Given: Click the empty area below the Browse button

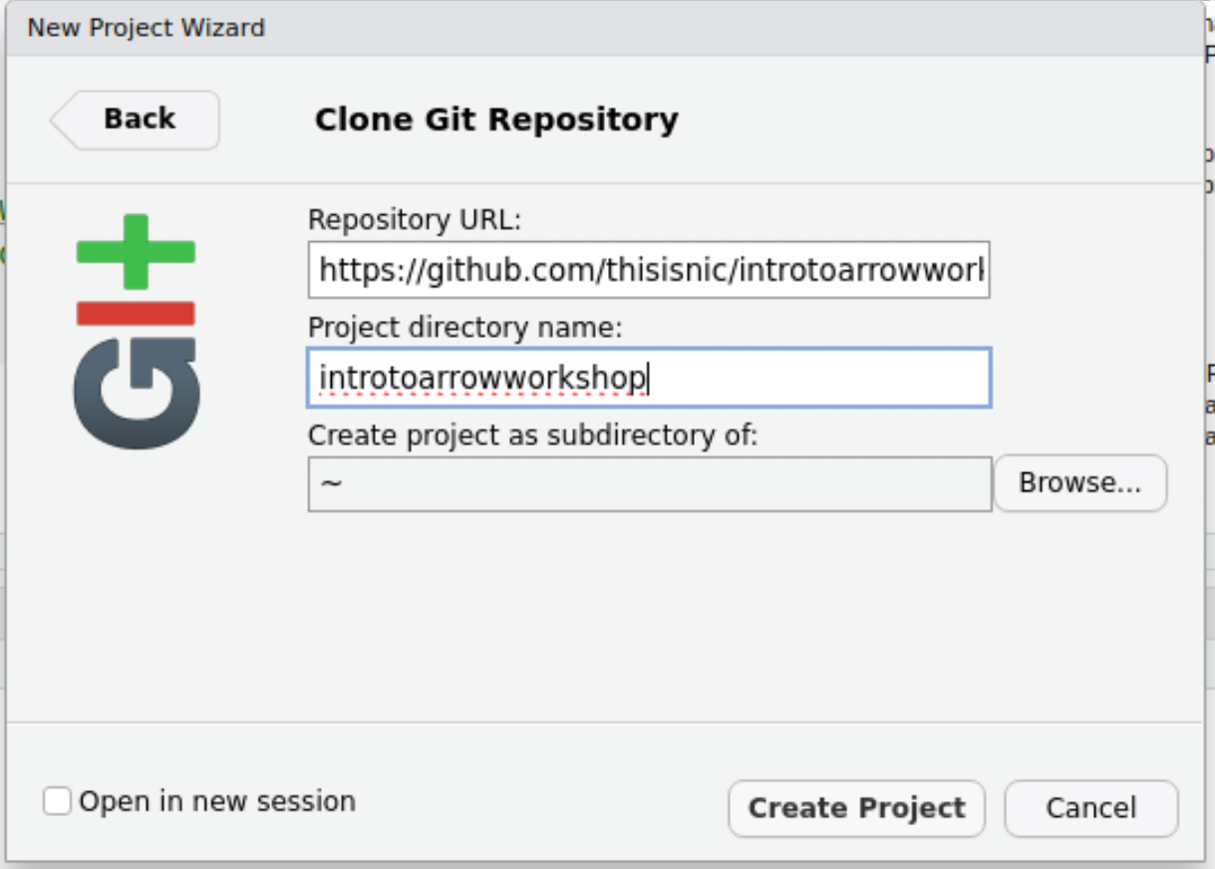Looking at the screenshot, I should (x=1079, y=618).
